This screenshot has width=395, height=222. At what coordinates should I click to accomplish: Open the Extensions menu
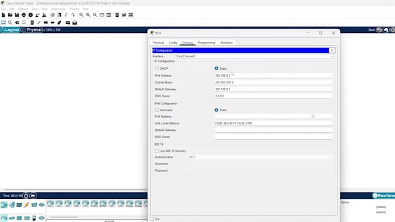click(58, 9)
